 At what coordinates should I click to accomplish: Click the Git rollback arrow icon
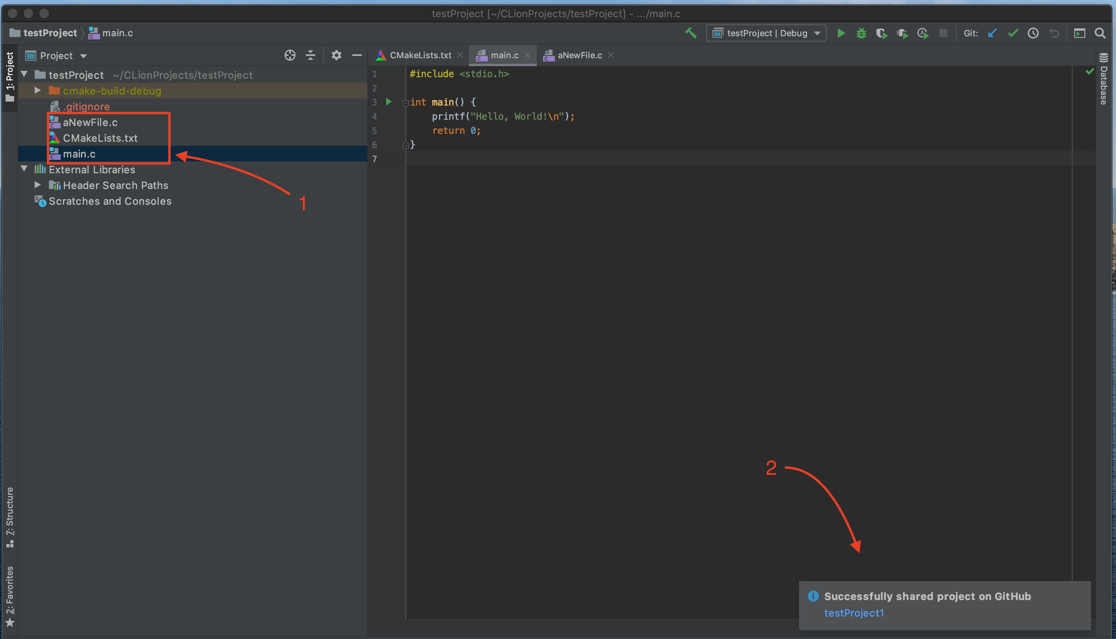[x=1054, y=33]
